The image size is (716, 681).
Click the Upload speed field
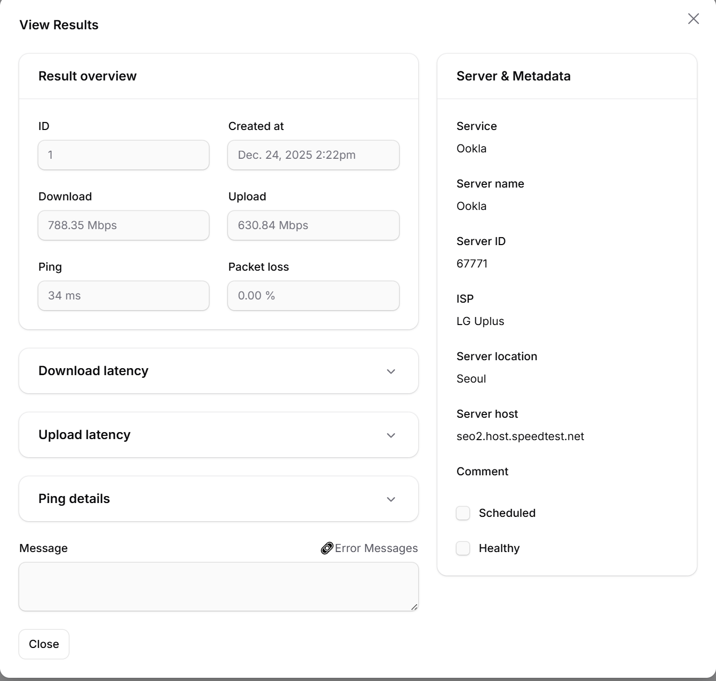[313, 225]
